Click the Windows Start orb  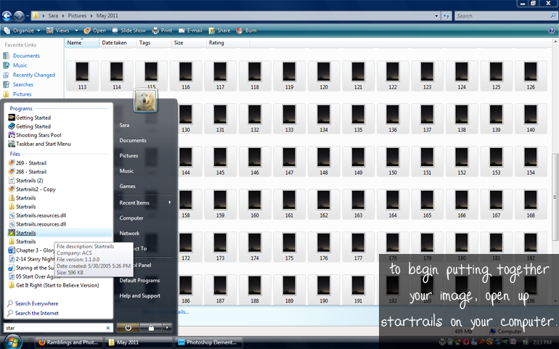coord(12,342)
